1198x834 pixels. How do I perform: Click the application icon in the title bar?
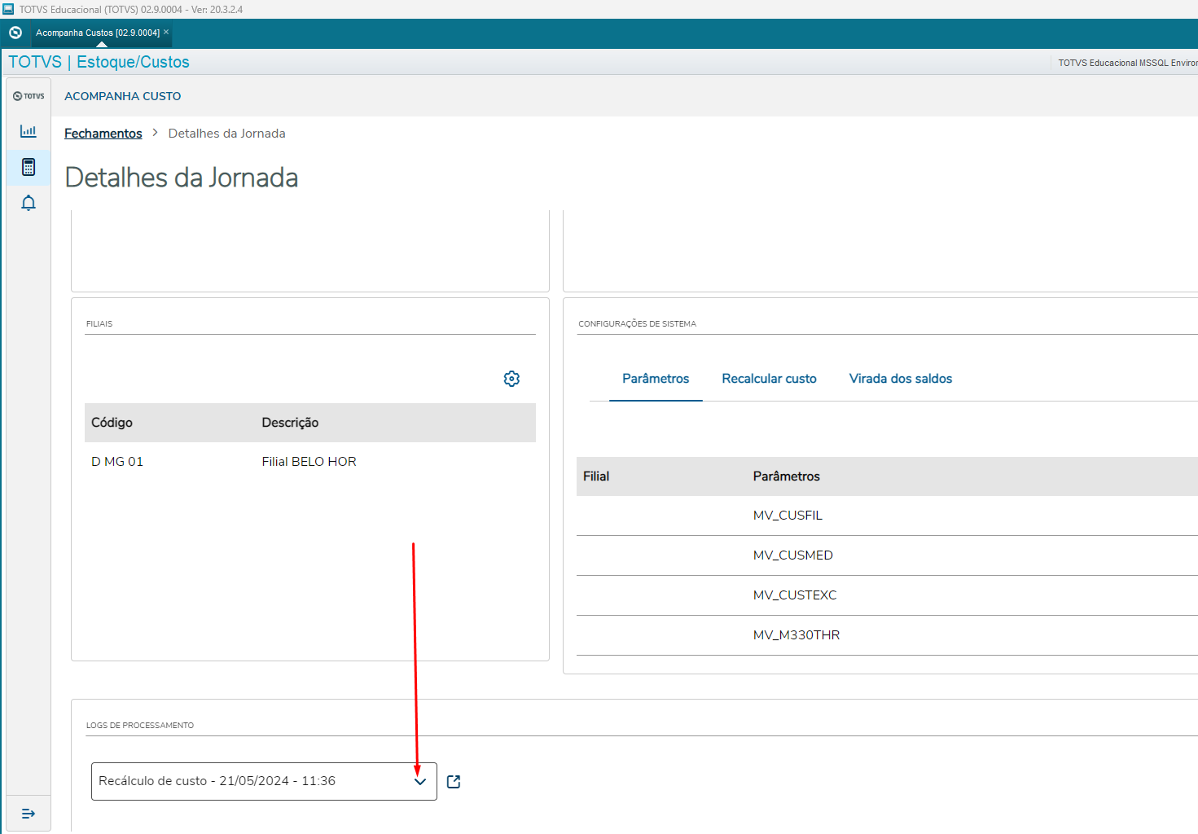8,9
